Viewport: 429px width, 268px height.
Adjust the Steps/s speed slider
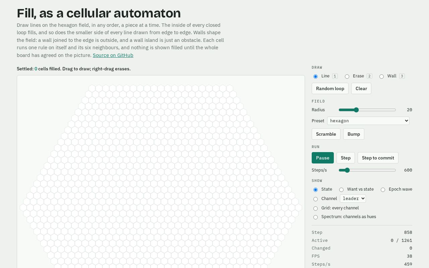(367, 170)
